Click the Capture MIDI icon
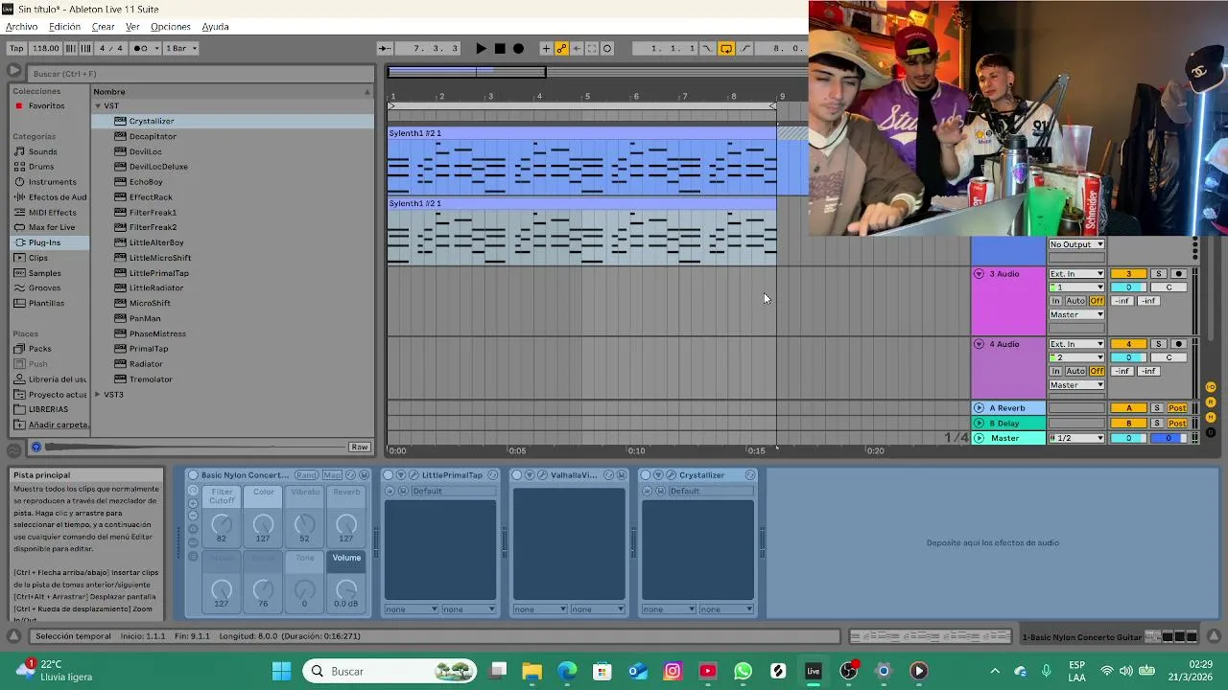Viewport: 1228px width, 690px height. pos(592,48)
